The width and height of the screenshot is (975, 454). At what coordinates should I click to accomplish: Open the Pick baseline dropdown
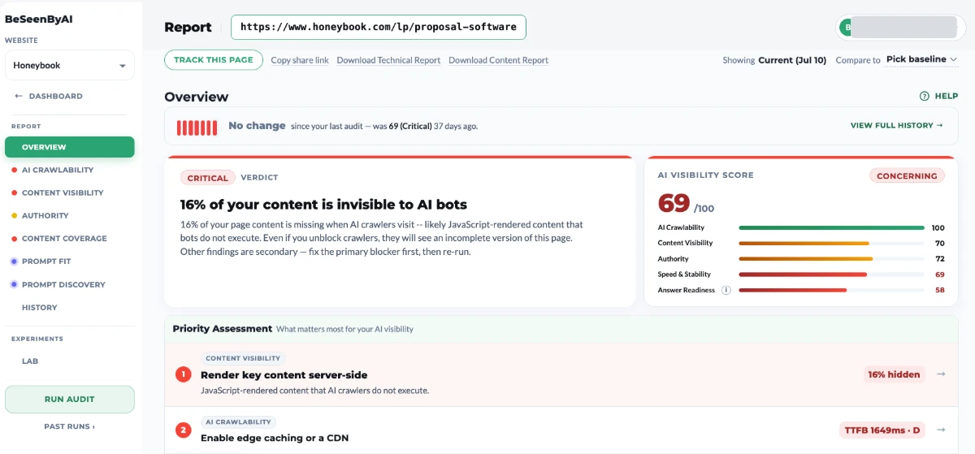click(921, 59)
